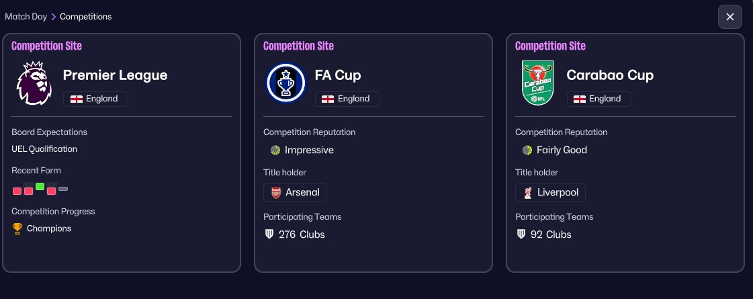Click the Carabao Cup green badge
The image size is (753, 299).
537,83
